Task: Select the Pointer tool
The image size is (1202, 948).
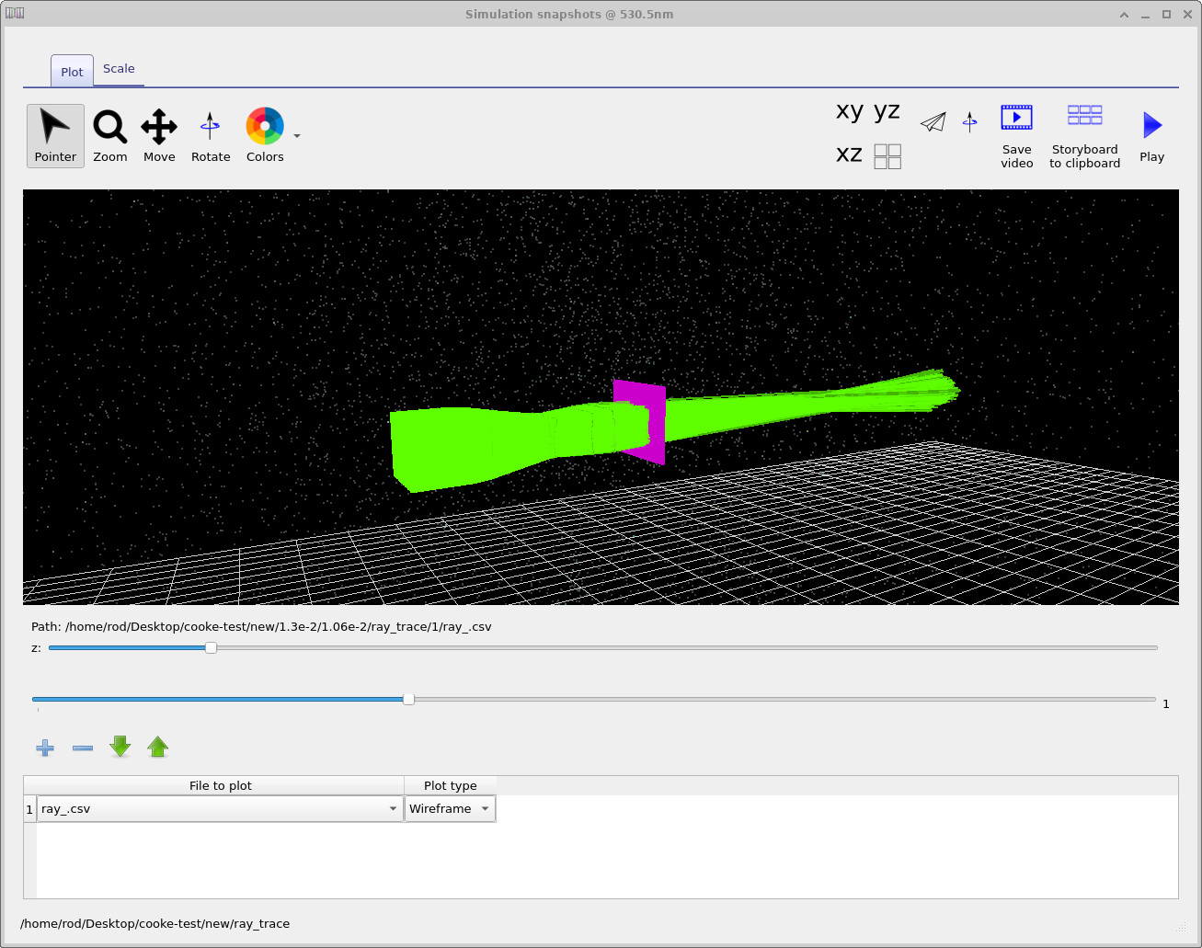Action: pyautogui.click(x=54, y=135)
